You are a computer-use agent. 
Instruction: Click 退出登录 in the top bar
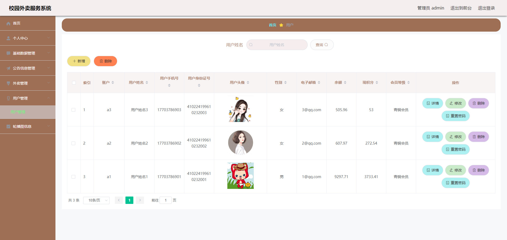click(486, 8)
